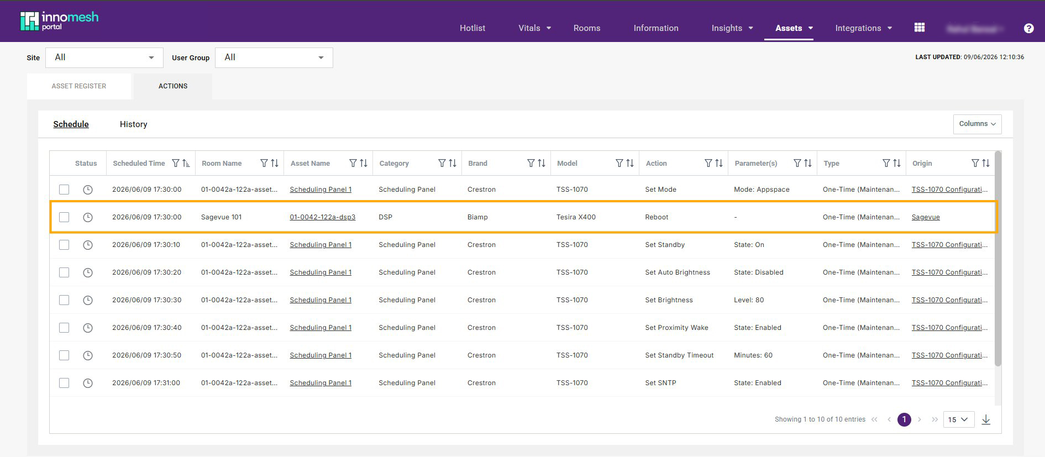Image resolution: width=1045 pixels, height=457 pixels.
Task: Expand the Insights menu
Action: pyautogui.click(x=732, y=28)
